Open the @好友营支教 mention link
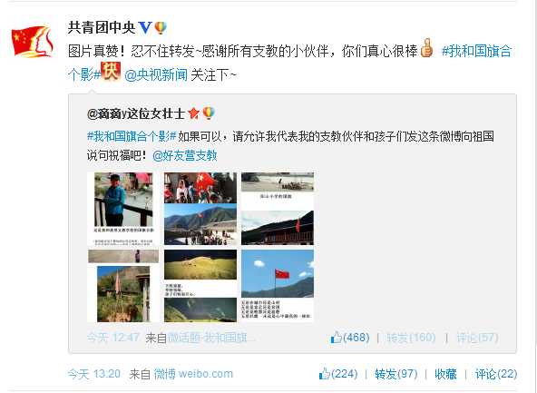The image size is (537, 393). pos(185,155)
